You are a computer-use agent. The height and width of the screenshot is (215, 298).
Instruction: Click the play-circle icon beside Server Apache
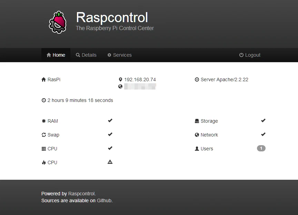197,80
